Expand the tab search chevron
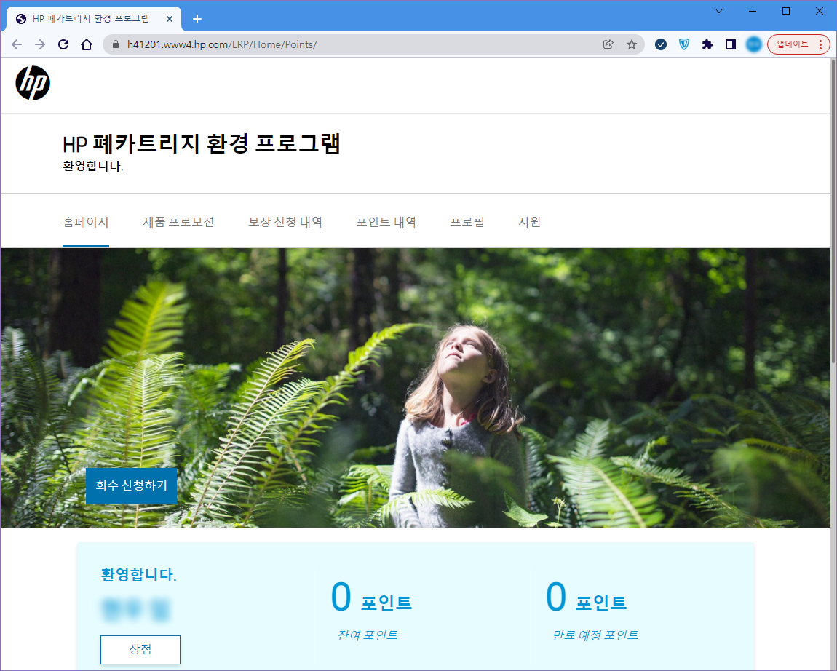 tap(719, 11)
